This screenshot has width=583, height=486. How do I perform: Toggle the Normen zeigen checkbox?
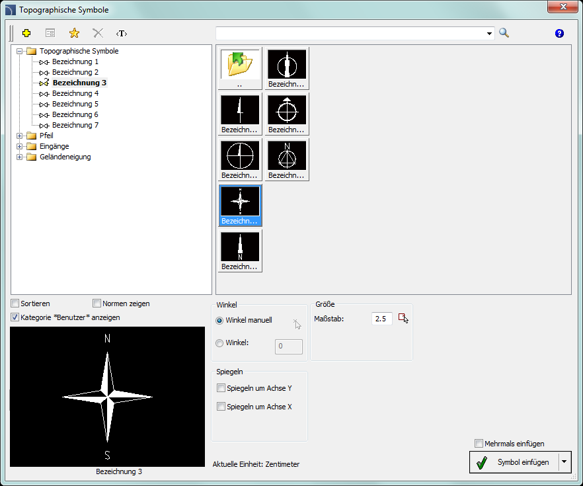click(x=97, y=304)
